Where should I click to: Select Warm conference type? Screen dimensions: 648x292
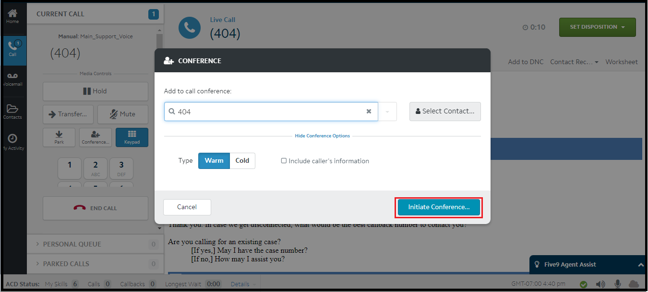pyautogui.click(x=214, y=161)
